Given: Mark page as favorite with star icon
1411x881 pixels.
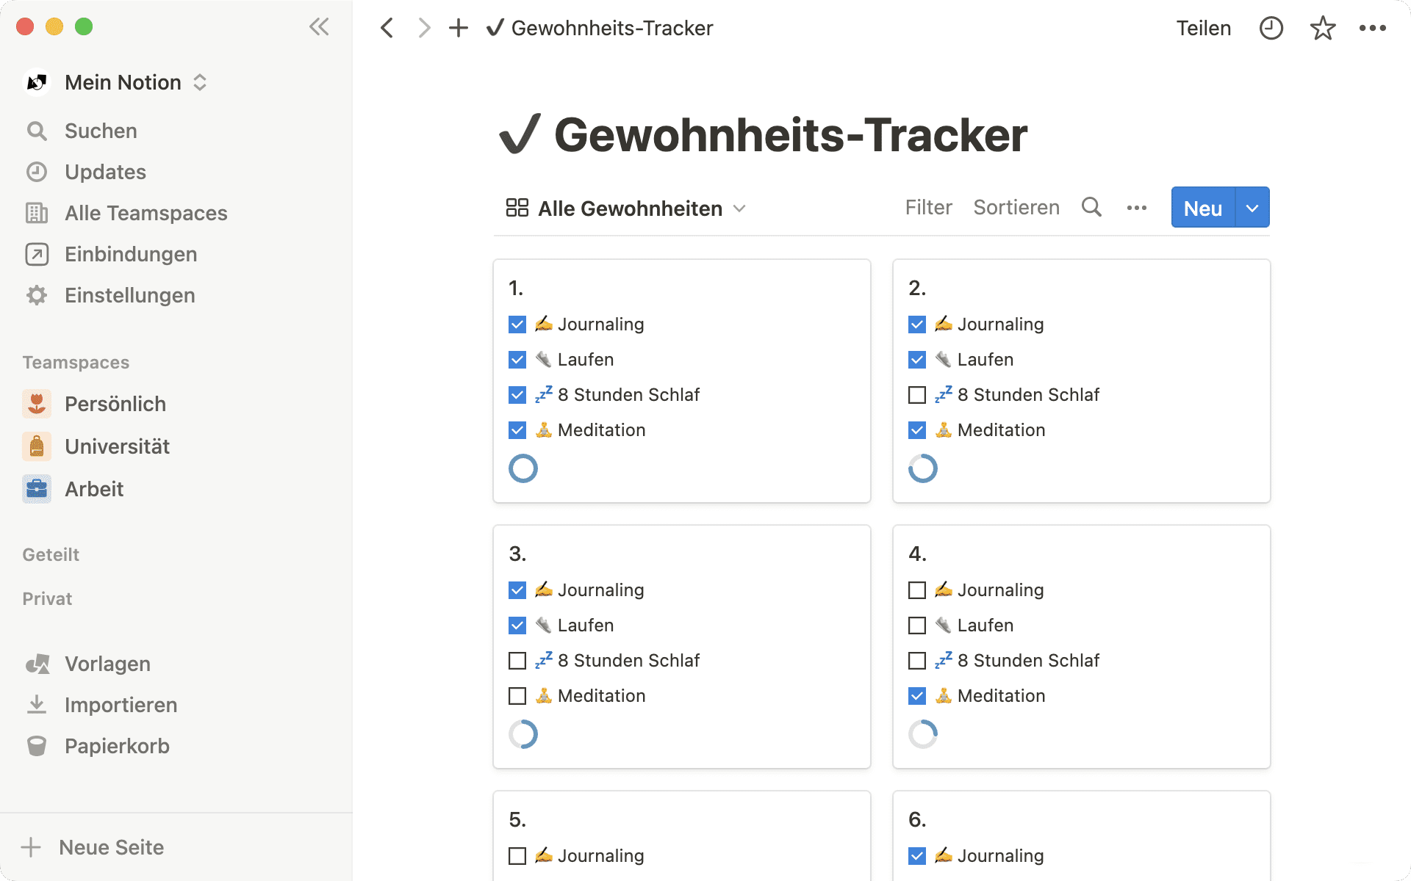Looking at the screenshot, I should coord(1322,28).
